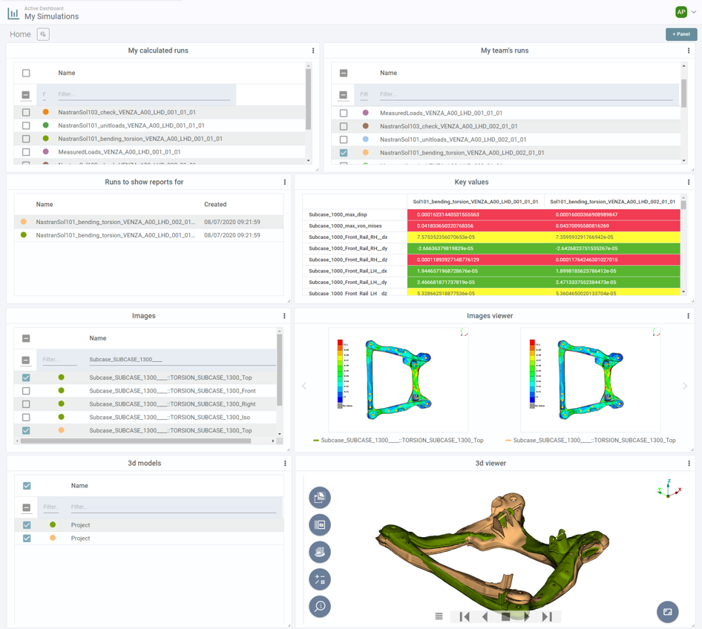Viewport: 702px width, 629px height.
Task: Click the fullscreen icon in 3d viewer
Action: click(667, 611)
